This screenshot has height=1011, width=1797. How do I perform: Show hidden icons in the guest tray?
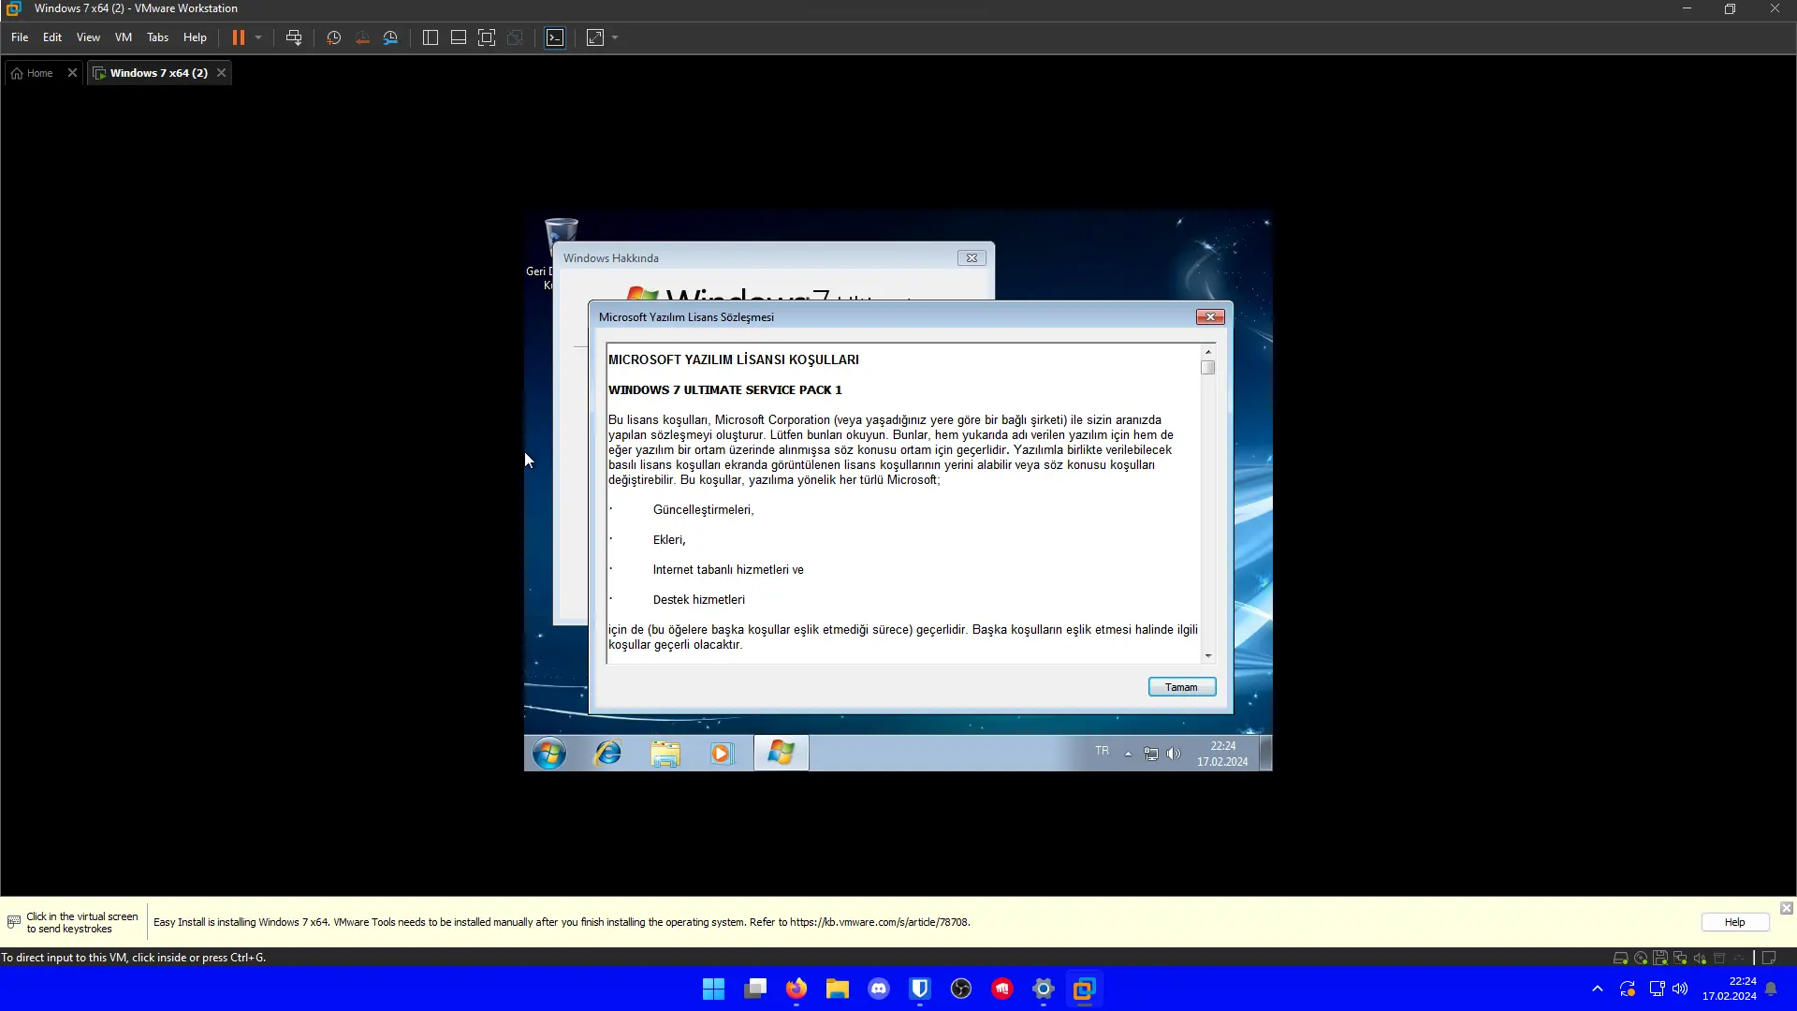tap(1128, 754)
